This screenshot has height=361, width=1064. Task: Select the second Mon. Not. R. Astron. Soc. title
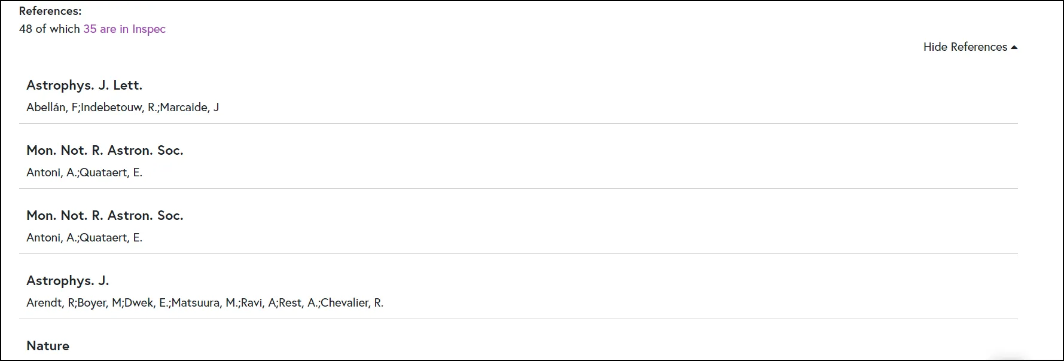point(105,216)
